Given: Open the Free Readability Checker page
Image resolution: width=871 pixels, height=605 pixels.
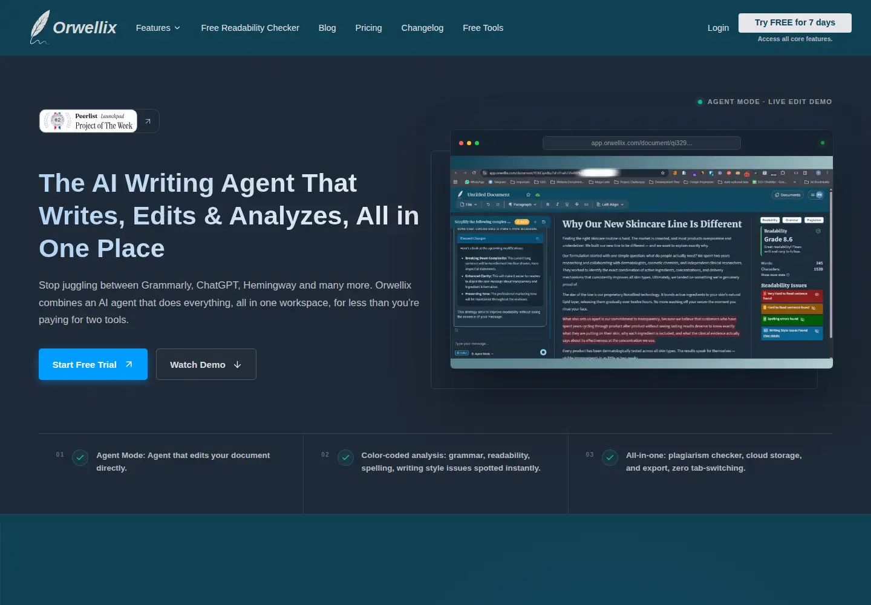Looking at the screenshot, I should [x=250, y=28].
